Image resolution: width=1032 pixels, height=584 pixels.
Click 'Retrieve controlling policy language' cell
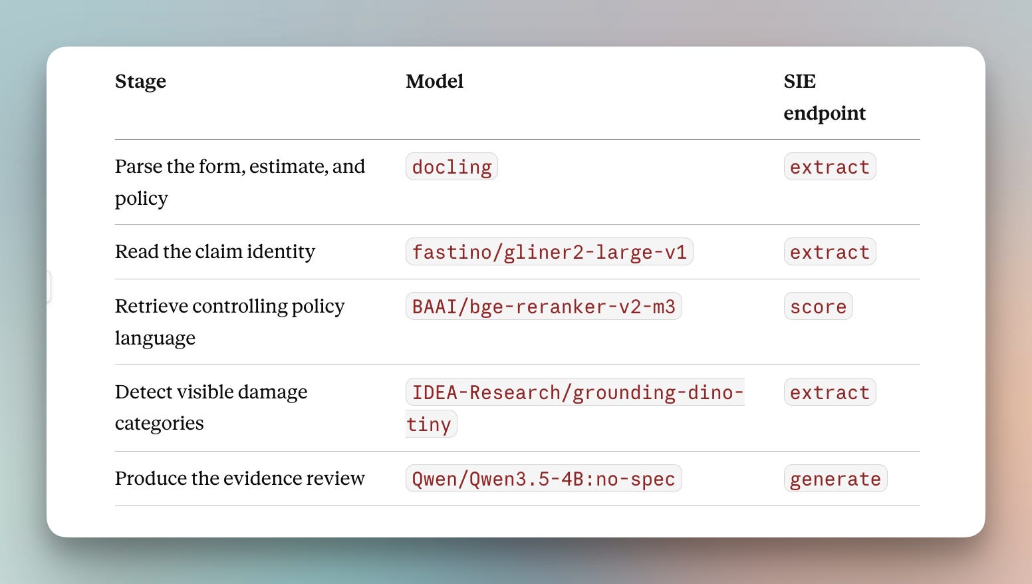[230, 322]
